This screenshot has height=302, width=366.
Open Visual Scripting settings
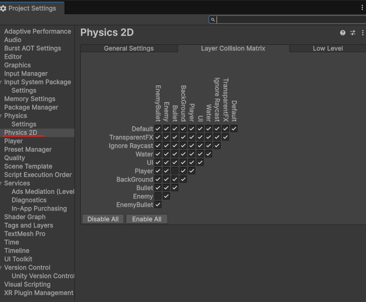point(27,285)
